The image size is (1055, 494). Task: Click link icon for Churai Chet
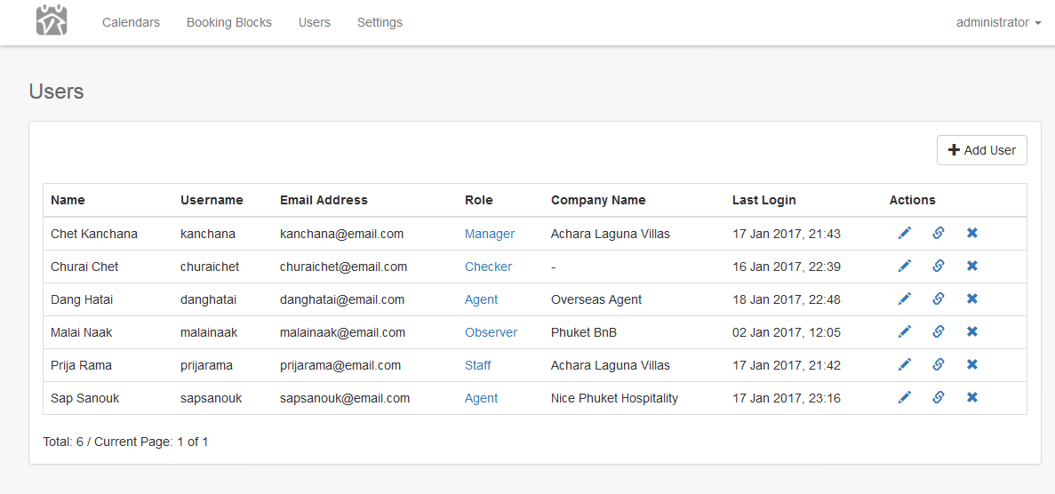click(x=938, y=267)
